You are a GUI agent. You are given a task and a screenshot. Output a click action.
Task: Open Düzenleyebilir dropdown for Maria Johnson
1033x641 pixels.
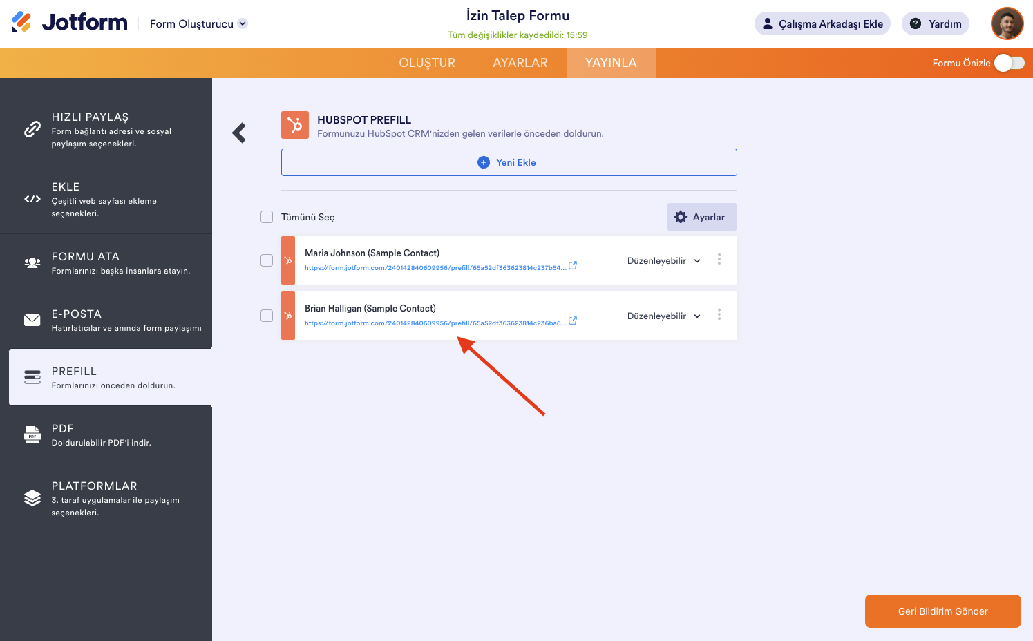click(664, 260)
